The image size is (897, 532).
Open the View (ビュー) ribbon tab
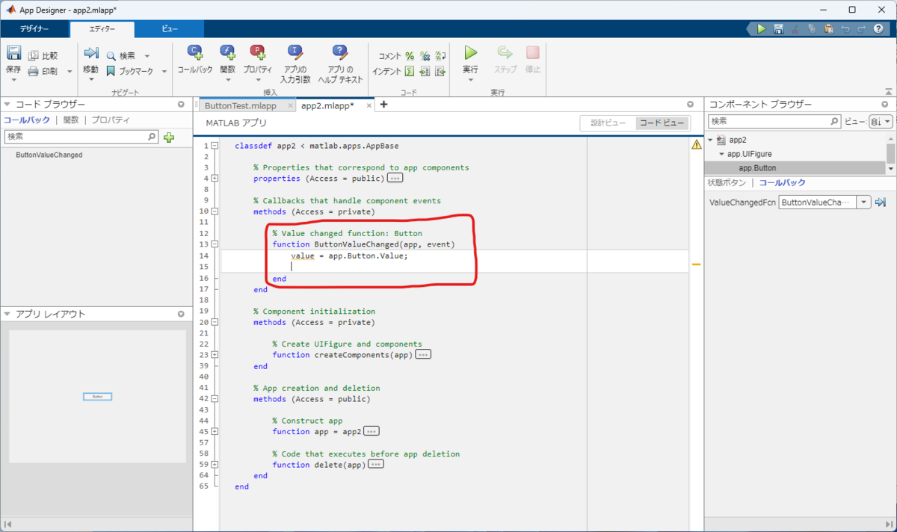pyautogui.click(x=170, y=29)
